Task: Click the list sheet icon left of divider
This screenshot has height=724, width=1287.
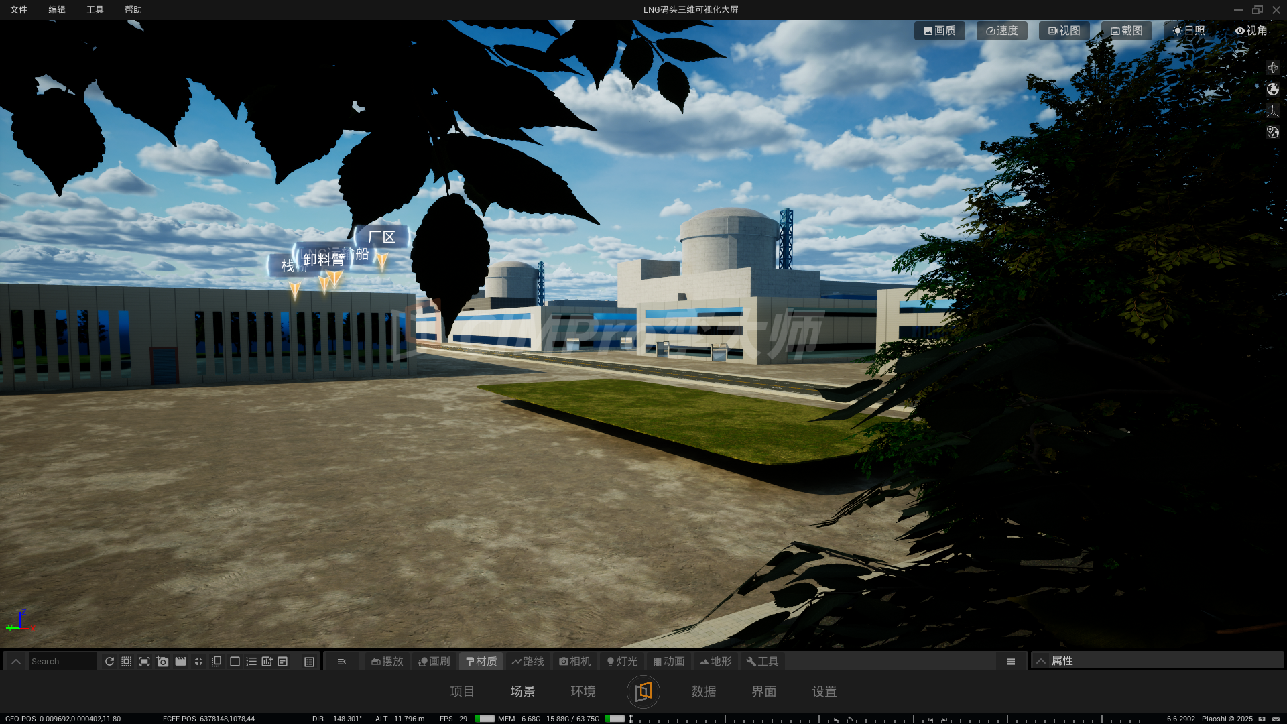Action: tap(309, 662)
